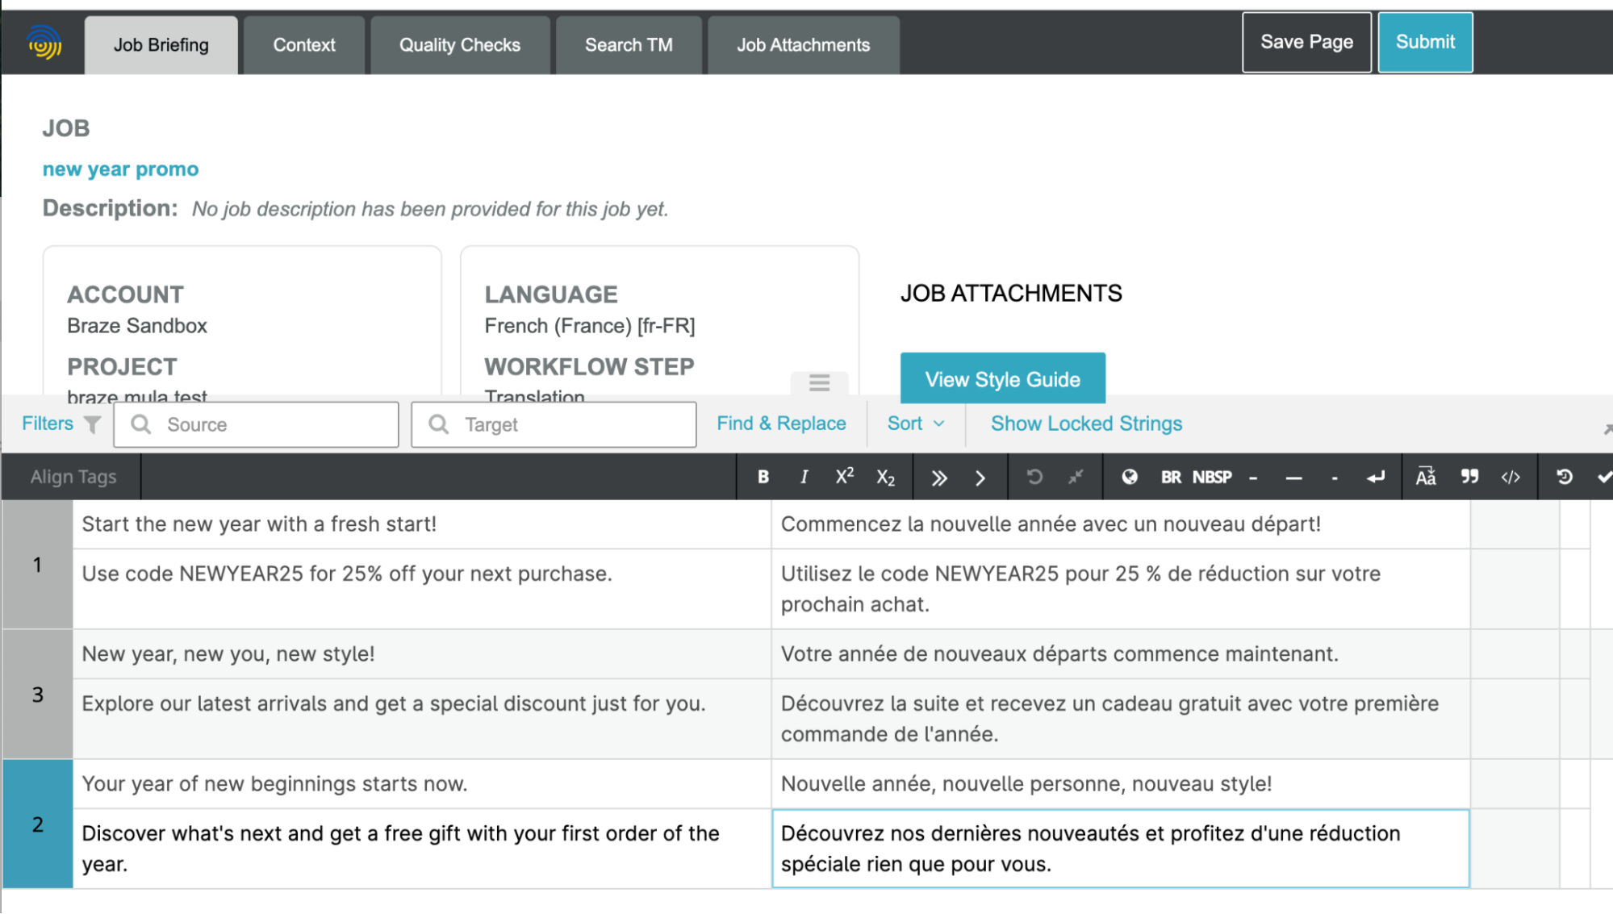Apply superscript formatting

844,477
